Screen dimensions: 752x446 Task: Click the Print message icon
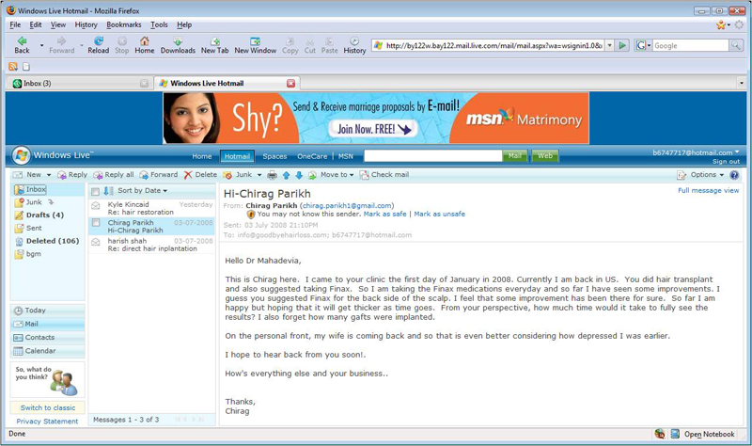coord(273,175)
